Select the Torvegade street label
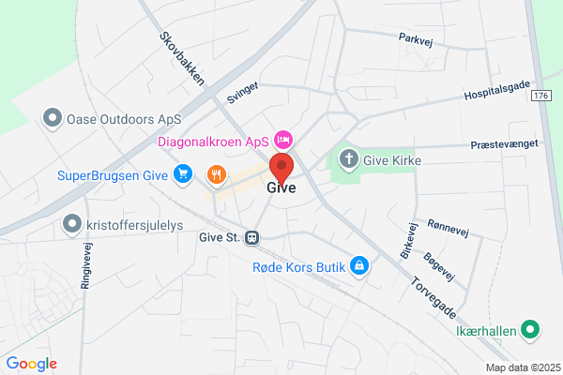The width and height of the screenshot is (563, 375). [434, 297]
